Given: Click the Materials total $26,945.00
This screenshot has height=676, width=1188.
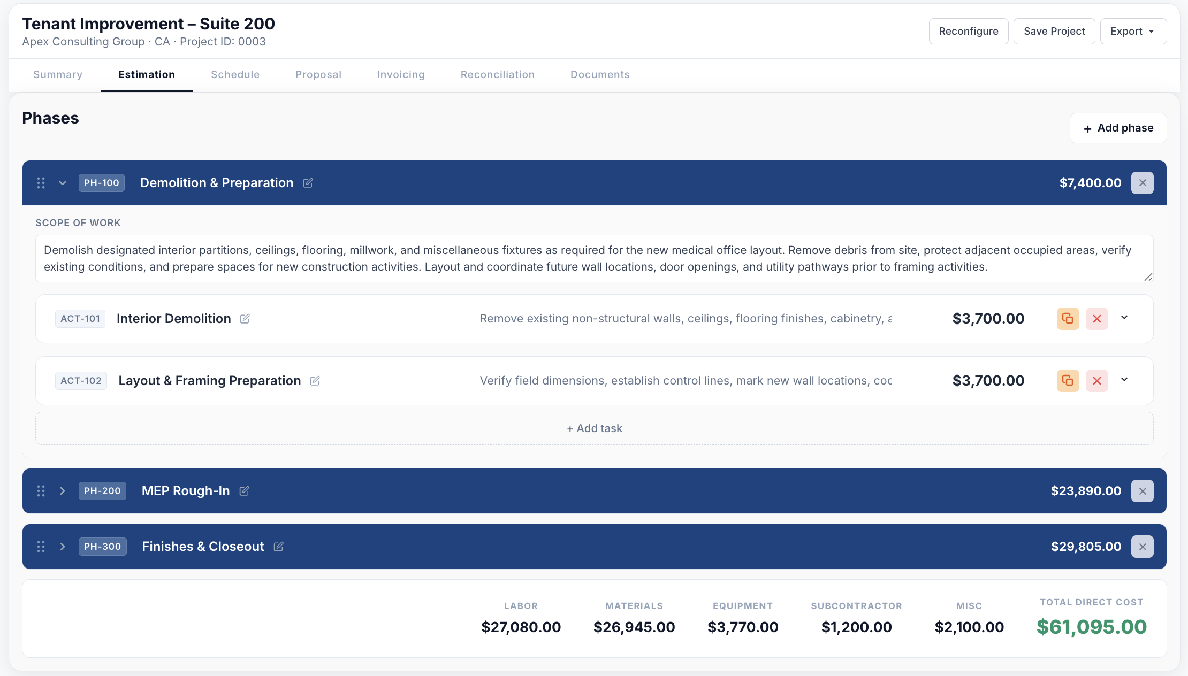Looking at the screenshot, I should click(x=634, y=627).
